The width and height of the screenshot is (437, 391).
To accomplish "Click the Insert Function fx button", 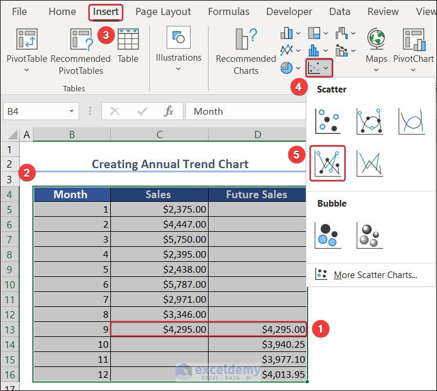I will coord(169,111).
